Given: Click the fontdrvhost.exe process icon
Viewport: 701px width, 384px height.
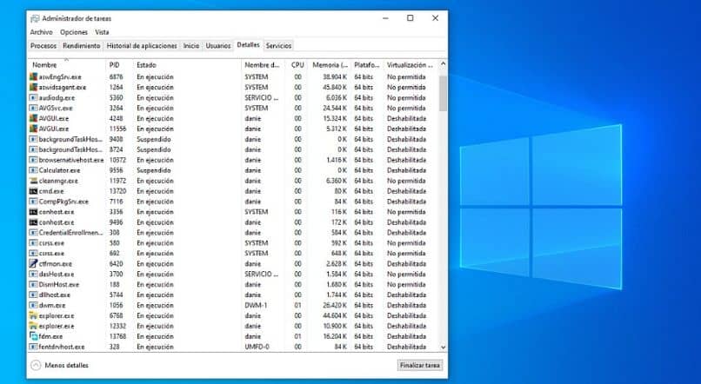Looking at the screenshot, I should pyautogui.click(x=33, y=347).
